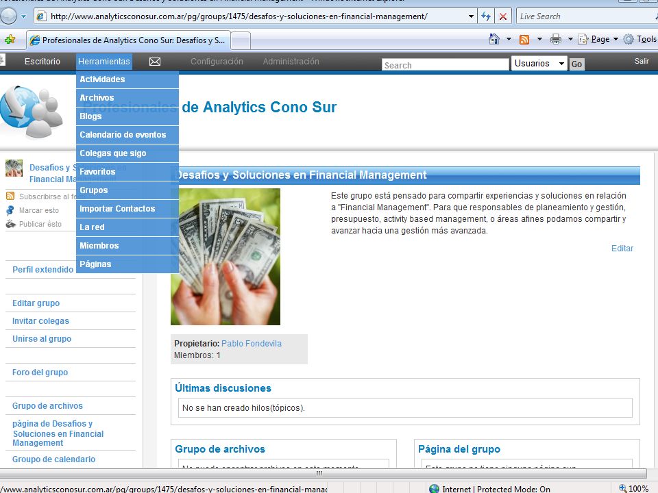Open Perfil extendido in the sidebar
Image resolution: width=658 pixels, height=493 pixels.
[x=42, y=270]
